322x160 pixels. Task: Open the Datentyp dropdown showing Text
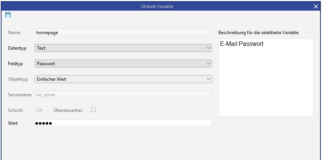123,48
